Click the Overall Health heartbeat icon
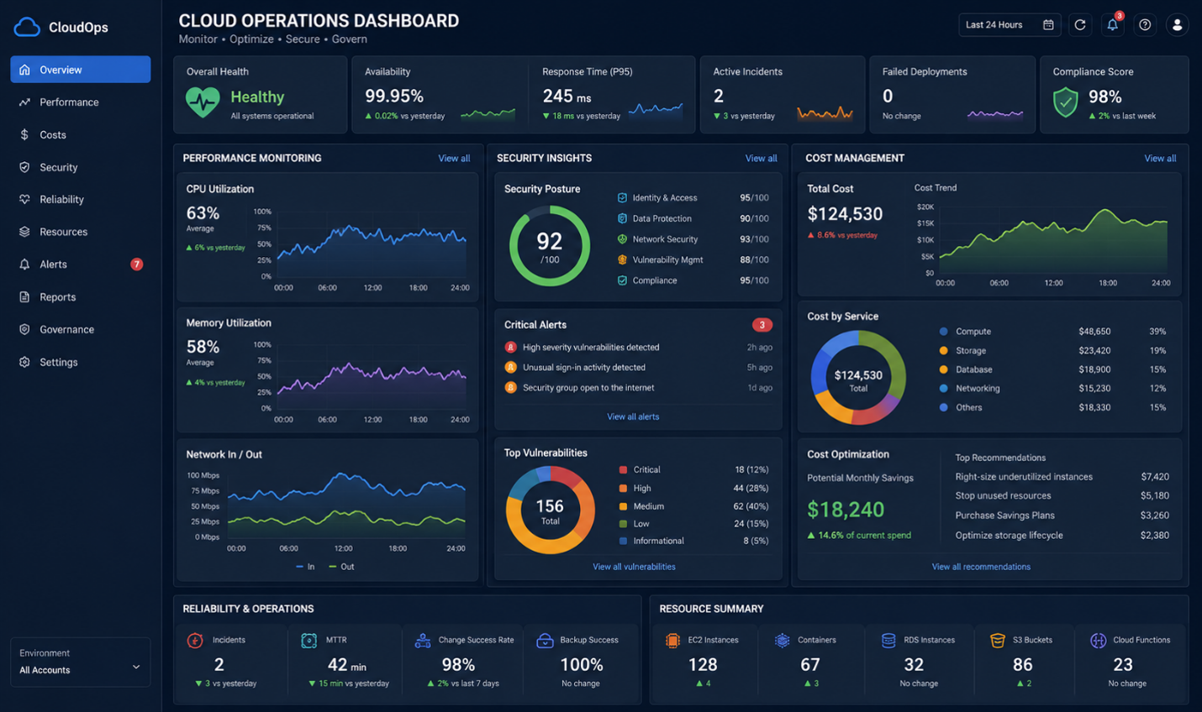 (x=203, y=102)
